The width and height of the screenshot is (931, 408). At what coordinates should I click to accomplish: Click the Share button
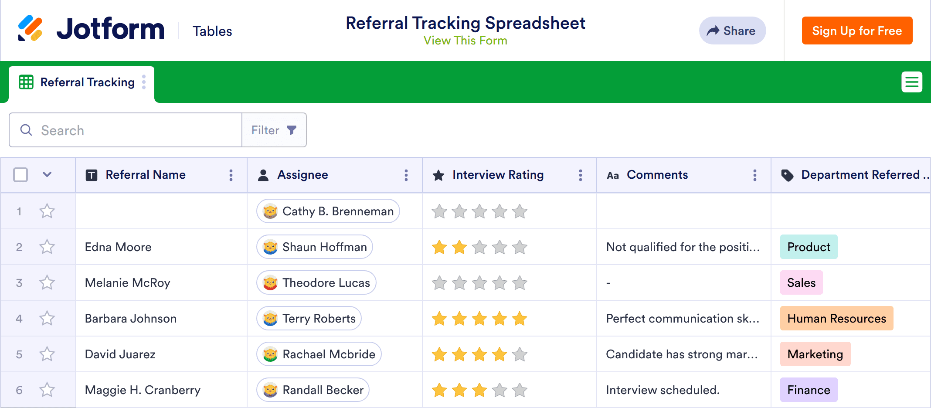[x=732, y=31]
